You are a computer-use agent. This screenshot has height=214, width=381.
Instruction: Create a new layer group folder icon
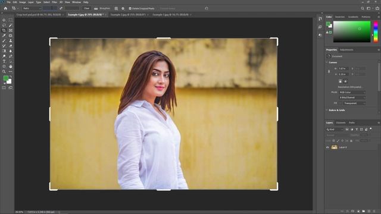coord(364,212)
